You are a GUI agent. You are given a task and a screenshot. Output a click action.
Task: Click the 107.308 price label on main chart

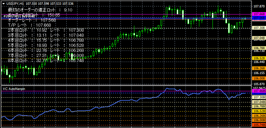click(259, 28)
